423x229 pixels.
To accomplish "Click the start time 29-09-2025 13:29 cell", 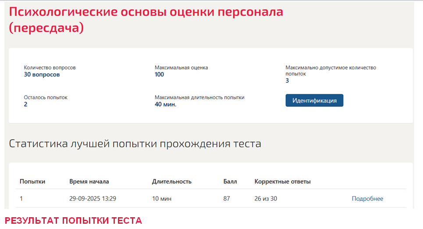I will pyautogui.click(x=92, y=198).
